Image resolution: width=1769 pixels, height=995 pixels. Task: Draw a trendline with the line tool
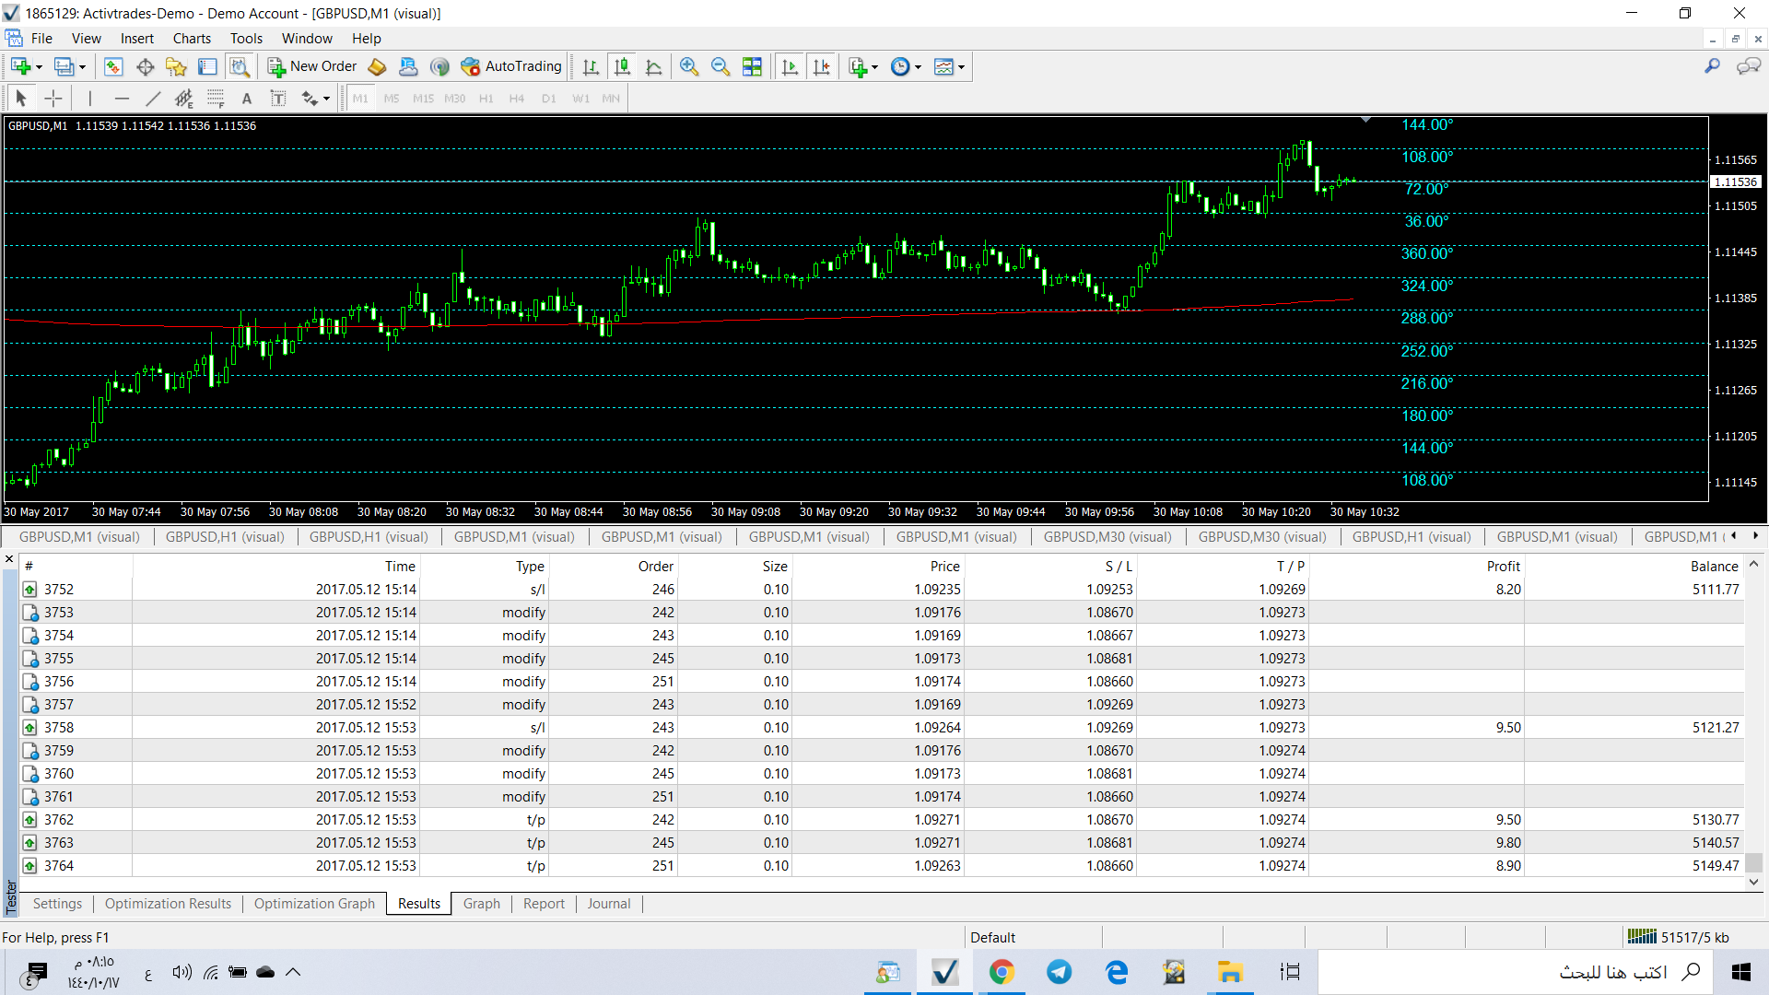click(153, 99)
